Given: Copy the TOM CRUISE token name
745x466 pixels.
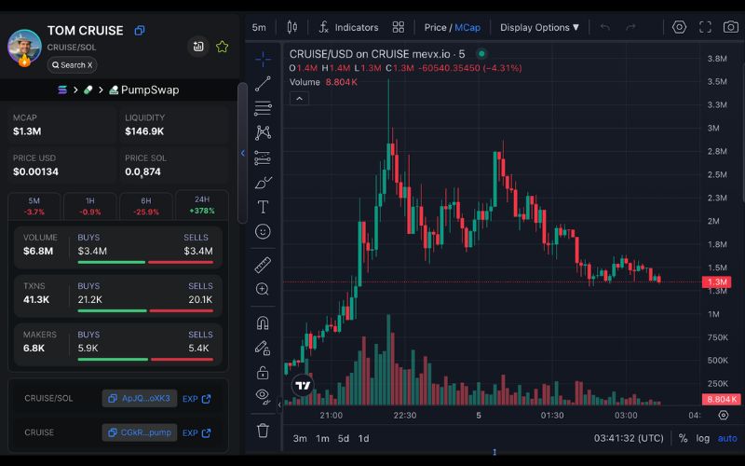Looking at the screenshot, I should tap(139, 31).
